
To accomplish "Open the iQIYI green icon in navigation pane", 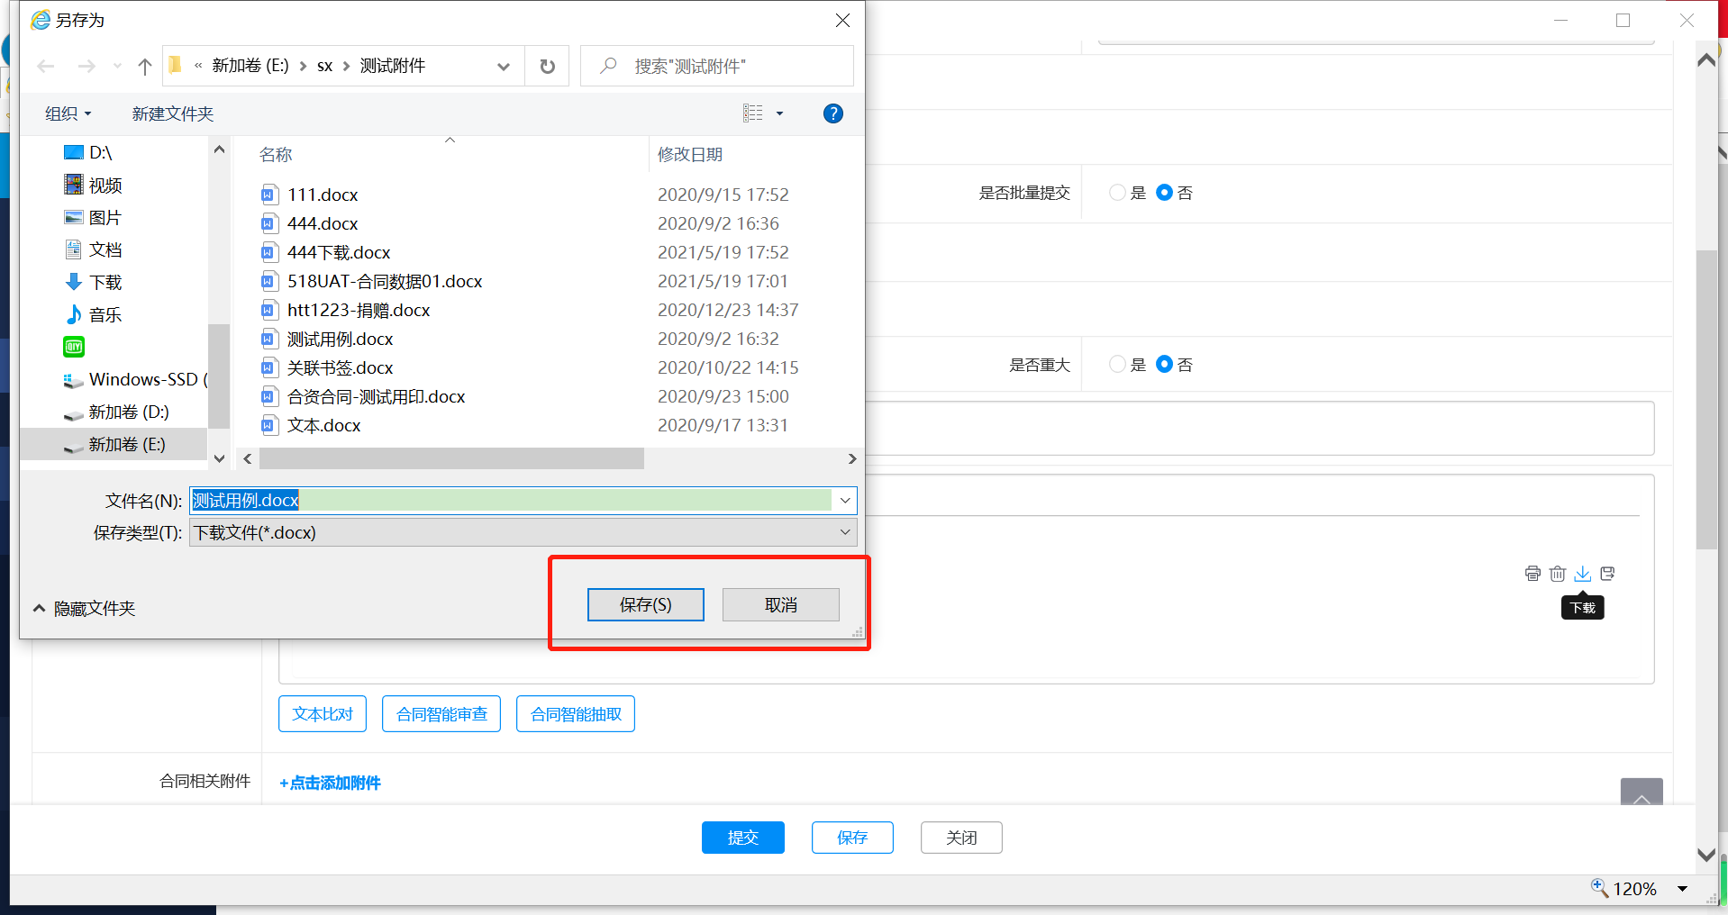I will tap(74, 347).
